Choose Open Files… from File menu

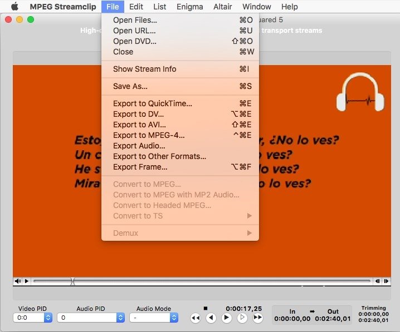[x=180, y=20]
